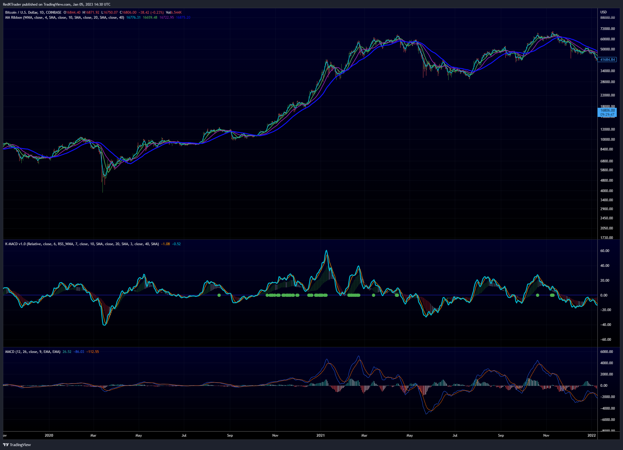This screenshot has width=623, height=450.
Task: Click MACD value −112.55
Action: pyautogui.click(x=93, y=352)
